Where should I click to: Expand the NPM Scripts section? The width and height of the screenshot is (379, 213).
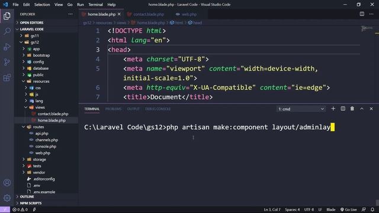[x=46, y=203]
